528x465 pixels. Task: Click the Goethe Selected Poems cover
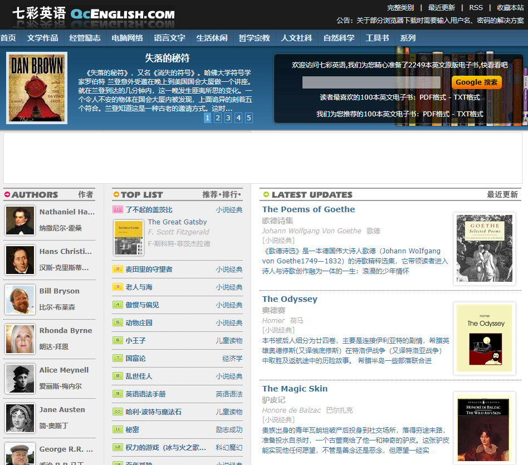click(484, 248)
